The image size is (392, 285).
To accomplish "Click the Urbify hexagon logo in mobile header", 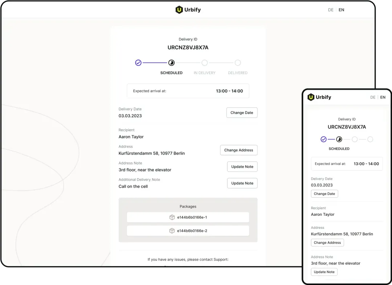I will tap(311, 97).
